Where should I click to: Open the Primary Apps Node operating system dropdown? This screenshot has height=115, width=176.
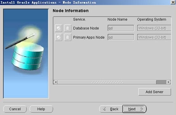pos(154,37)
